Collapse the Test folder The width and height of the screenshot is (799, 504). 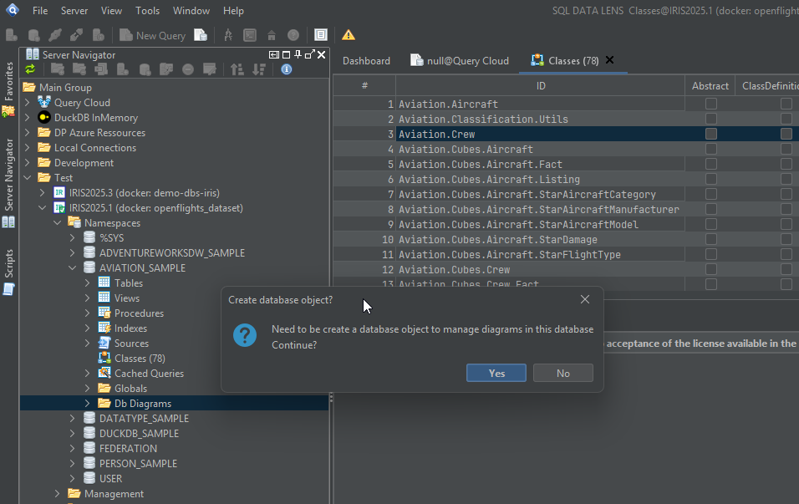[28, 178]
